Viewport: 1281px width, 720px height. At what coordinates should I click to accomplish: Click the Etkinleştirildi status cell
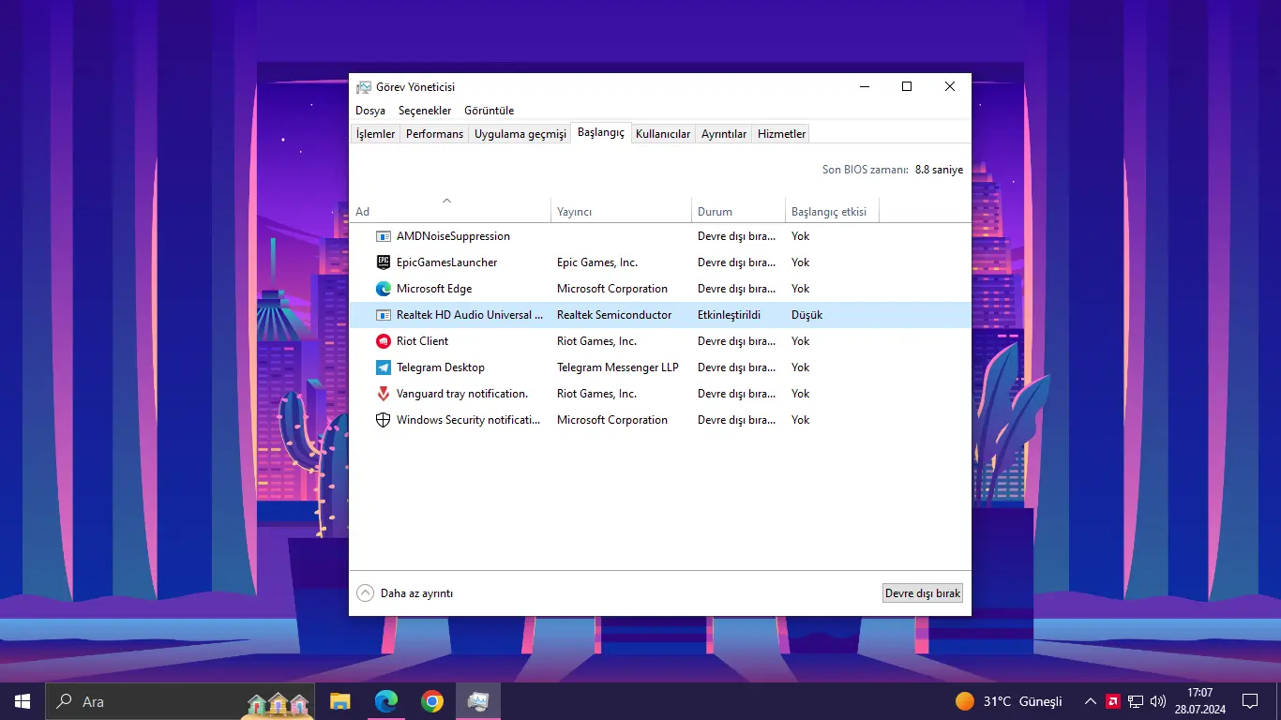point(729,315)
